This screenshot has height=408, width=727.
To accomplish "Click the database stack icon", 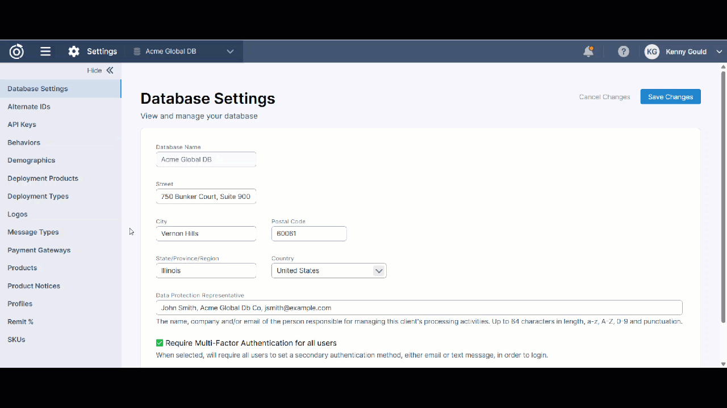I will [x=137, y=52].
